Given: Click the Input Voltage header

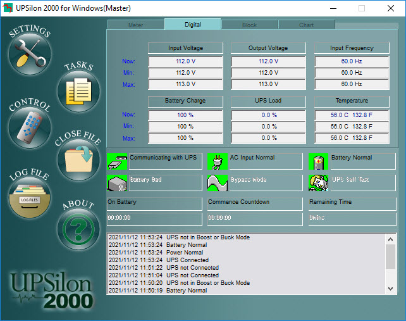Looking at the screenshot, I should tap(185, 48).
